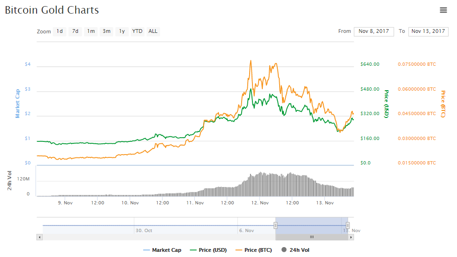
Task: Click the Bitcoin Gold Charts title
Action: click(52, 10)
